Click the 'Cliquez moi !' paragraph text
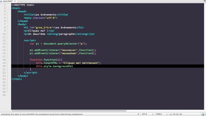Image resolution: width=206 pixels, height=116 pixels. tap(38, 31)
